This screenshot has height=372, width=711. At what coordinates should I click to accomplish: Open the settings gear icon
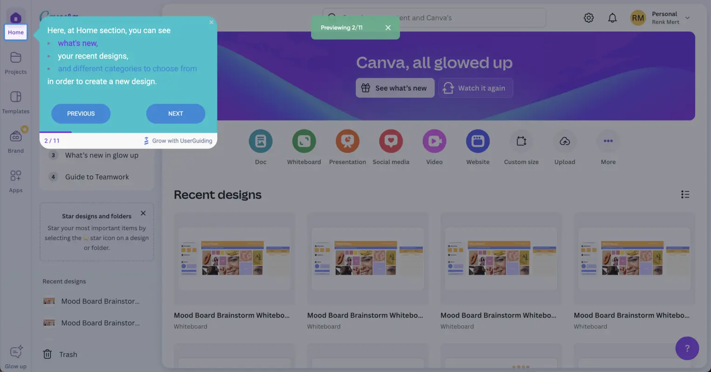pyautogui.click(x=589, y=18)
